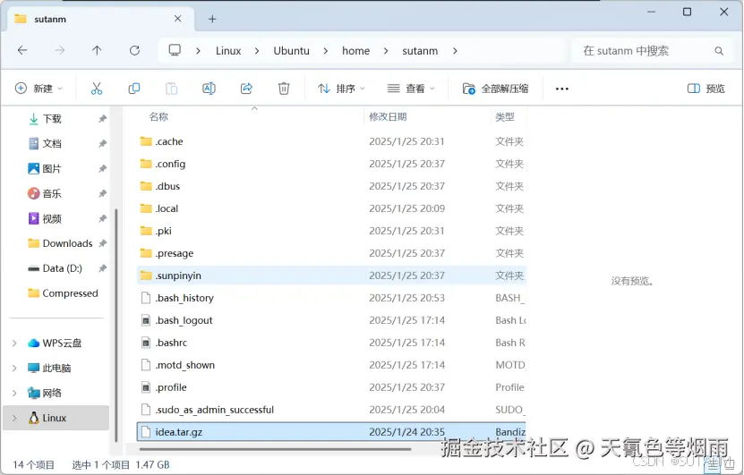744x475 pixels.
Task: Refresh the current folder view
Action: click(x=135, y=50)
